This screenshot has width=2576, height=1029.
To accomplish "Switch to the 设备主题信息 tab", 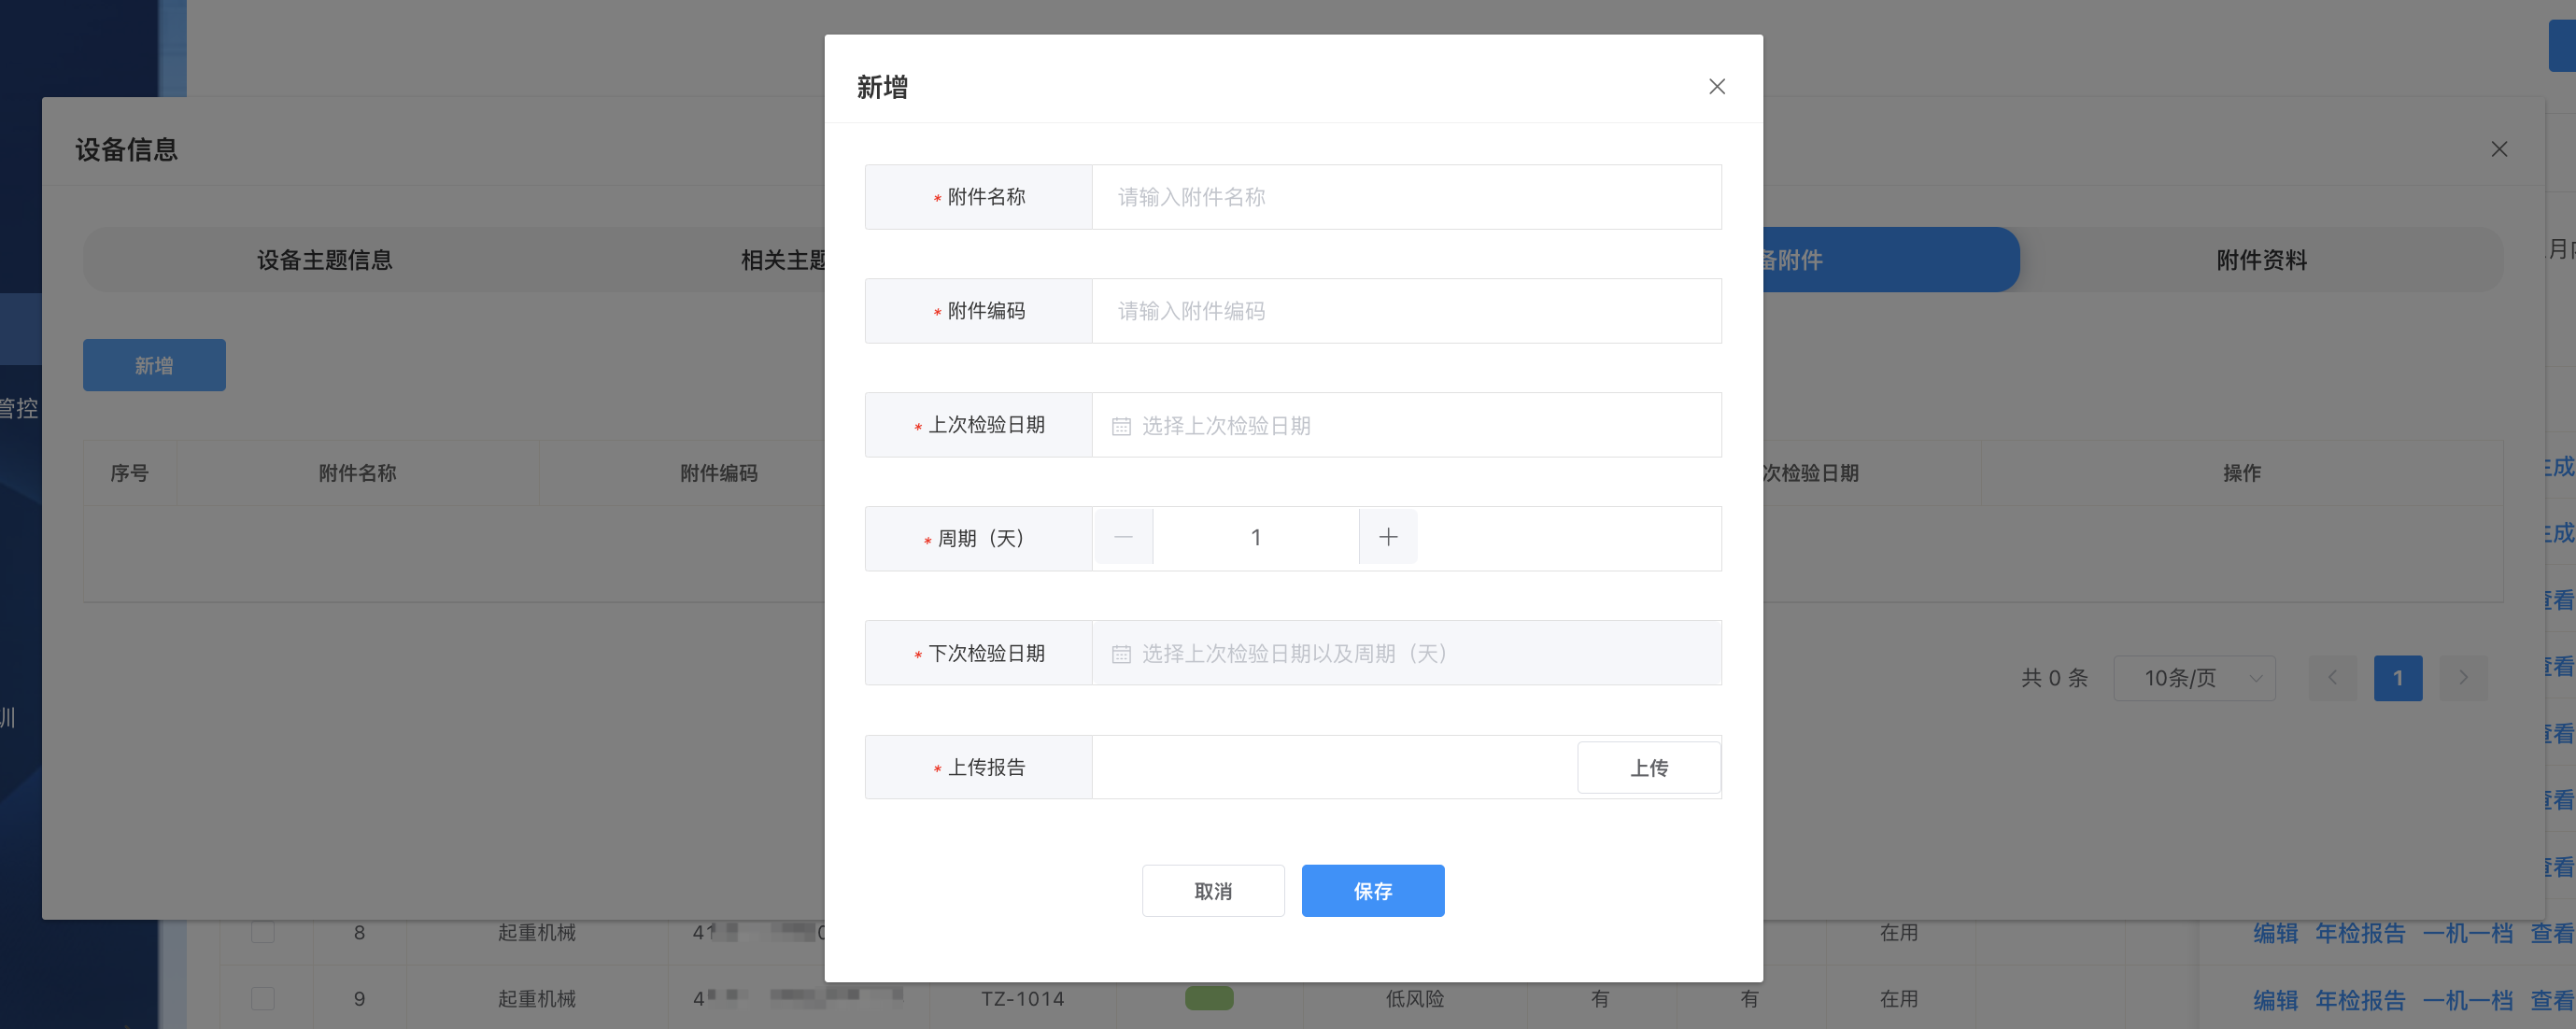I will (x=324, y=260).
